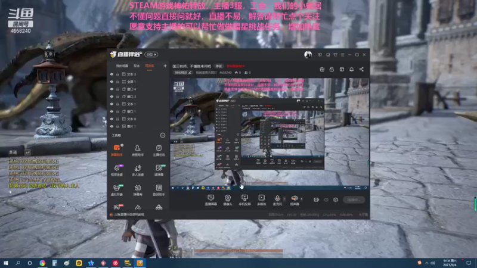Open the Windows Start menu
The height and width of the screenshot is (268, 477).
5,263
